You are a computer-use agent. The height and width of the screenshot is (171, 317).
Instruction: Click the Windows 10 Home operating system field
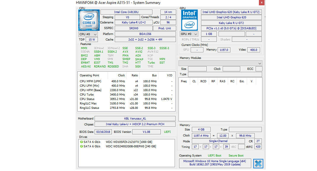[x=215, y=163]
